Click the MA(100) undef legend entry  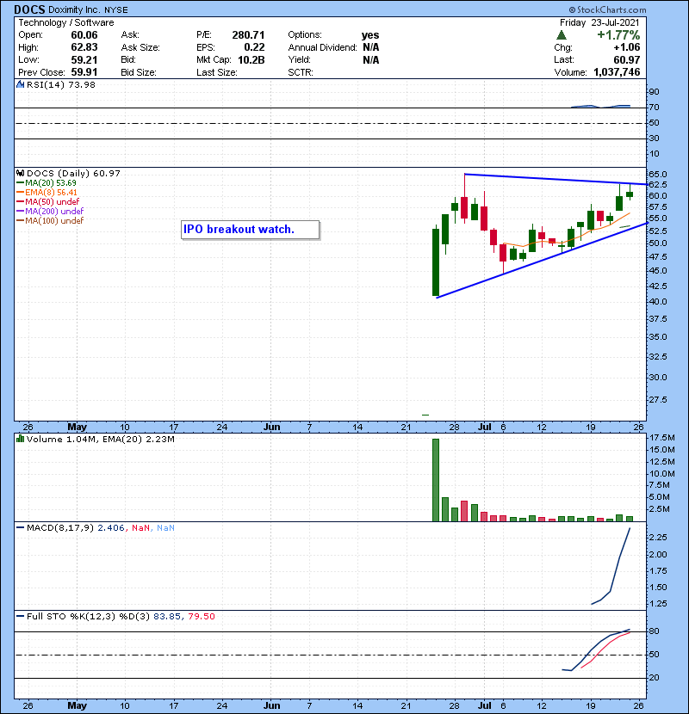pos(50,221)
